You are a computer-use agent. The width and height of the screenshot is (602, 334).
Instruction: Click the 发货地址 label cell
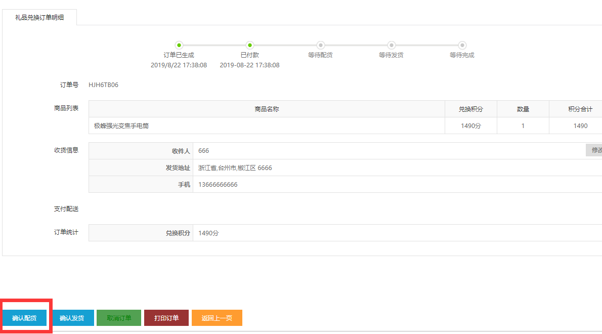tap(141, 168)
